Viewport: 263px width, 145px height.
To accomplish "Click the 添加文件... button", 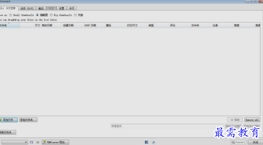I will 8,120.
